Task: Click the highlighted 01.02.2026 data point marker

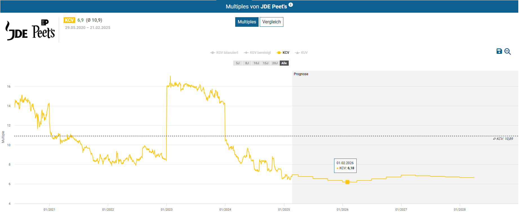Action: click(347, 182)
